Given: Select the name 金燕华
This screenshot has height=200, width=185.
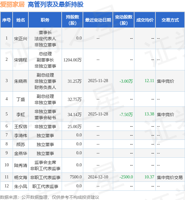Looking at the screenshot, I should [21, 153].
